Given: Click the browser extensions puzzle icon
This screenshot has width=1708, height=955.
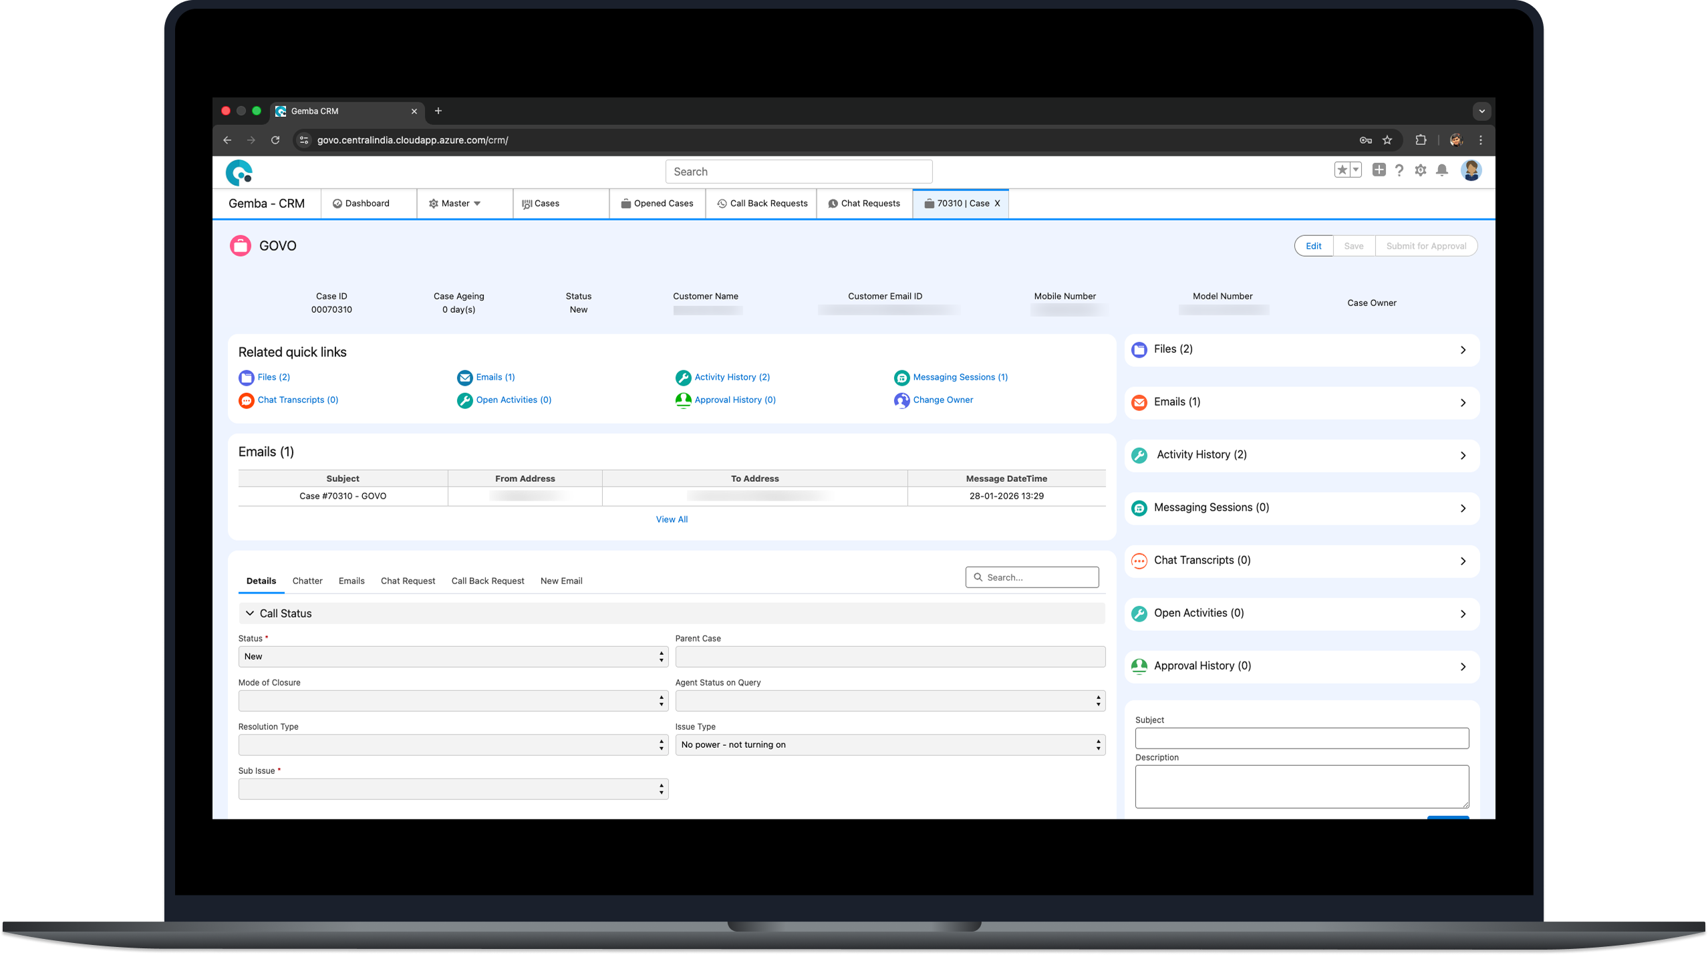Looking at the screenshot, I should click(1421, 140).
